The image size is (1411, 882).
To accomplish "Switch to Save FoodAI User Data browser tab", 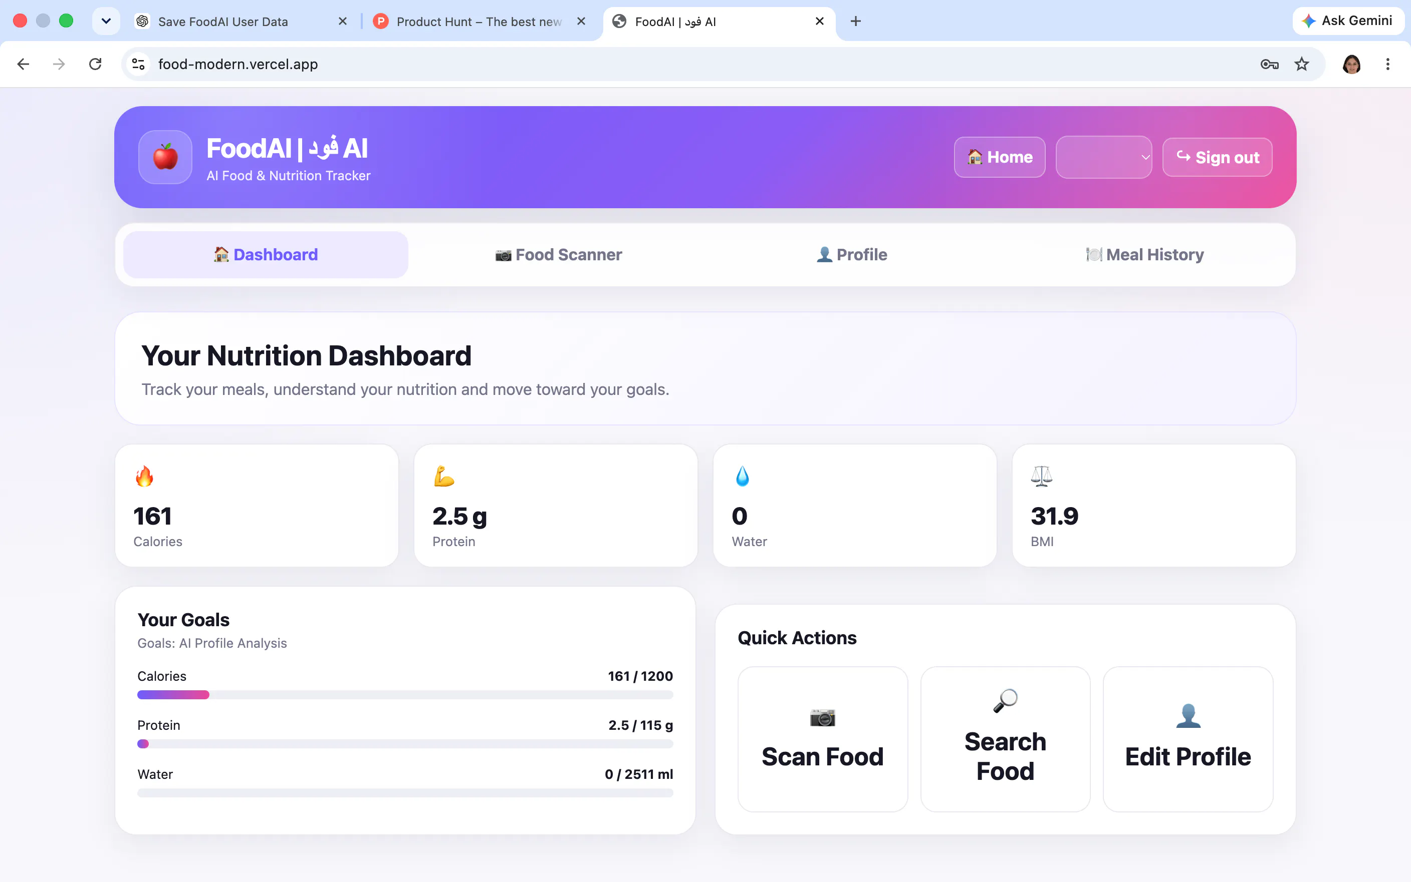I will point(241,22).
